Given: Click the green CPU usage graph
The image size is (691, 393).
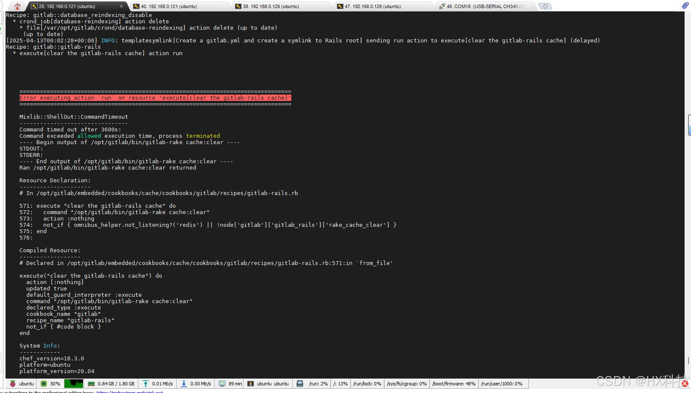Looking at the screenshot, I should pos(73,384).
